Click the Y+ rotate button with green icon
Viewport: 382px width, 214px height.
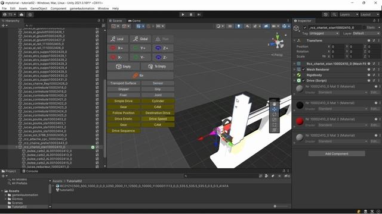pos(140,48)
